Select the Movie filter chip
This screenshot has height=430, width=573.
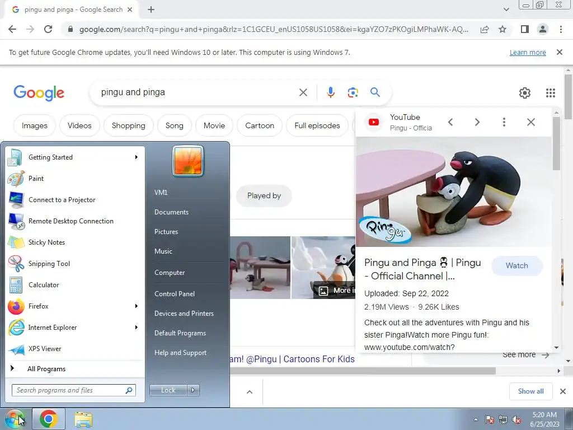click(x=214, y=126)
